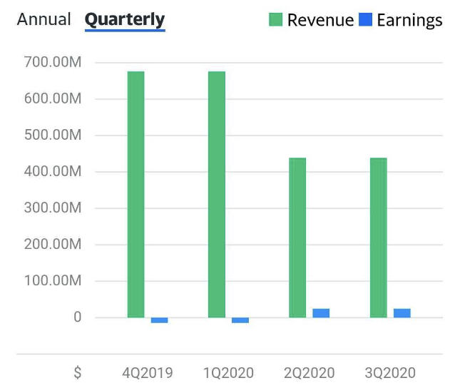The image size is (455, 388).
Task: Switch to the Annual tab
Action: [44, 19]
